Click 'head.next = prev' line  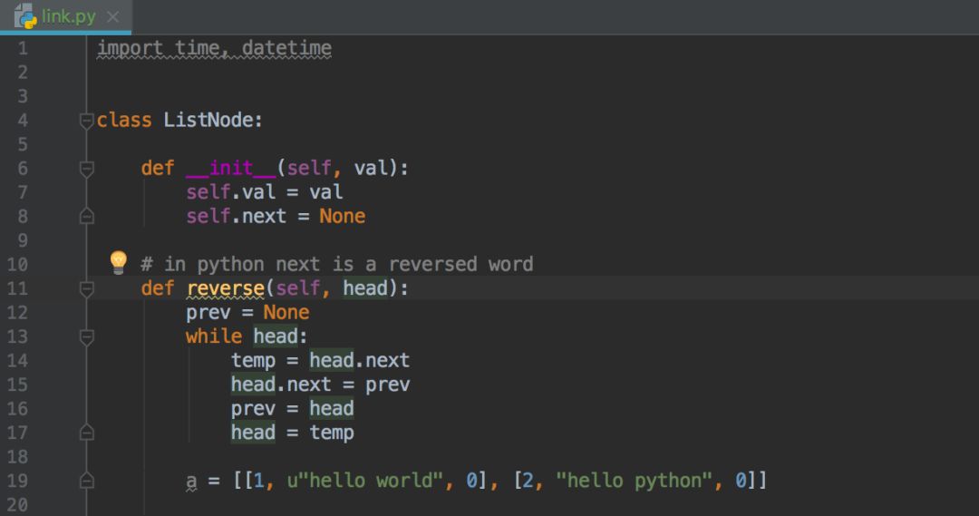320,385
